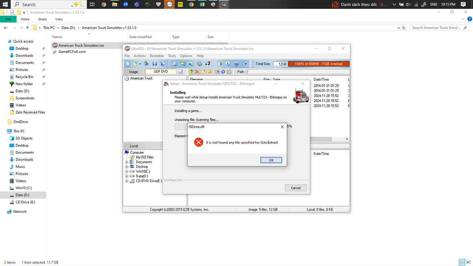Select GamePCFull.com file in Explorer list
Image resolution: width=473 pixels, height=266 pixels.
pyautogui.click(x=72, y=52)
